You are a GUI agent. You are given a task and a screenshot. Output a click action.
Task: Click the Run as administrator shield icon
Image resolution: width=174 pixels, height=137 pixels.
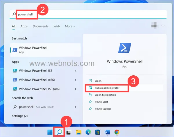[x=90, y=88]
